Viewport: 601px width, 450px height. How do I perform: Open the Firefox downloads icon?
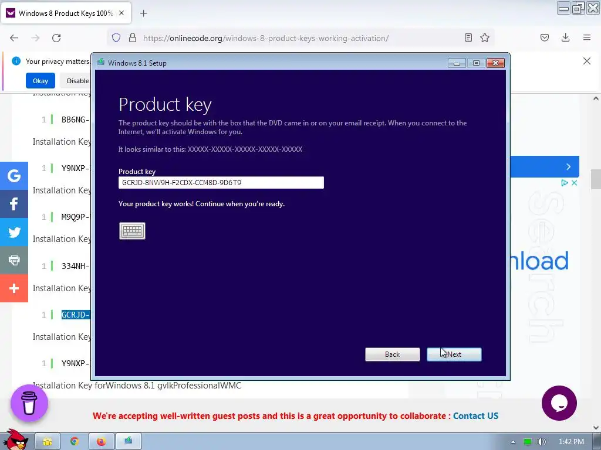coord(565,37)
